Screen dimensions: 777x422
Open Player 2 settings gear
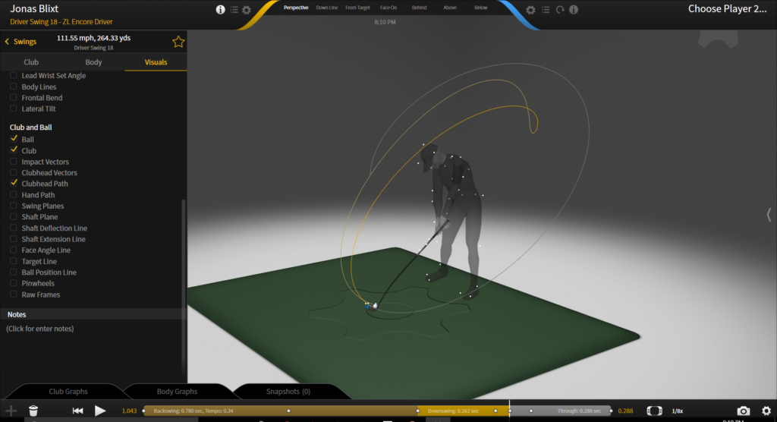(530, 10)
